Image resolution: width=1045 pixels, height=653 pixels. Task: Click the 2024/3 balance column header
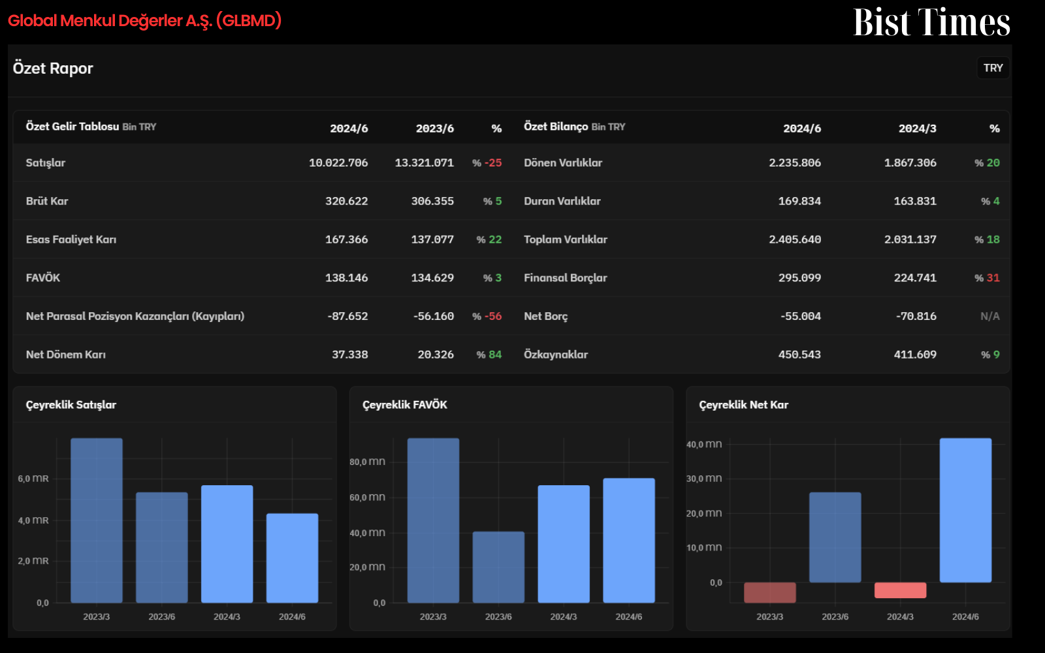[917, 129]
